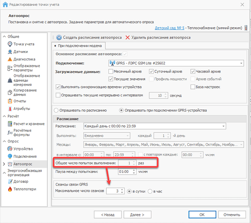This screenshot has height=223, width=251.
Task: Select Автоопрос clock icon
Action: point(10,164)
